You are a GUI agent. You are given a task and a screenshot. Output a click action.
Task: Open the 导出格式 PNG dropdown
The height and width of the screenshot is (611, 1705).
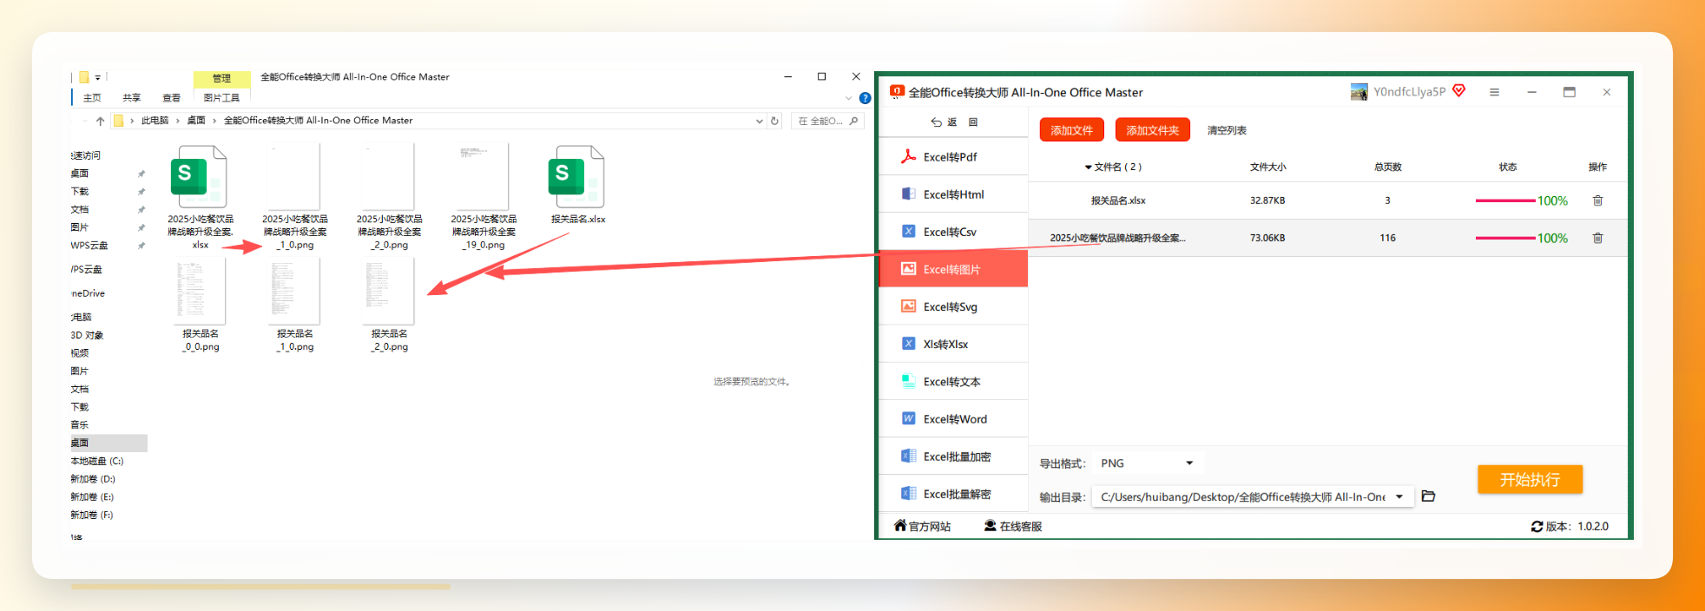pos(1148,463)
